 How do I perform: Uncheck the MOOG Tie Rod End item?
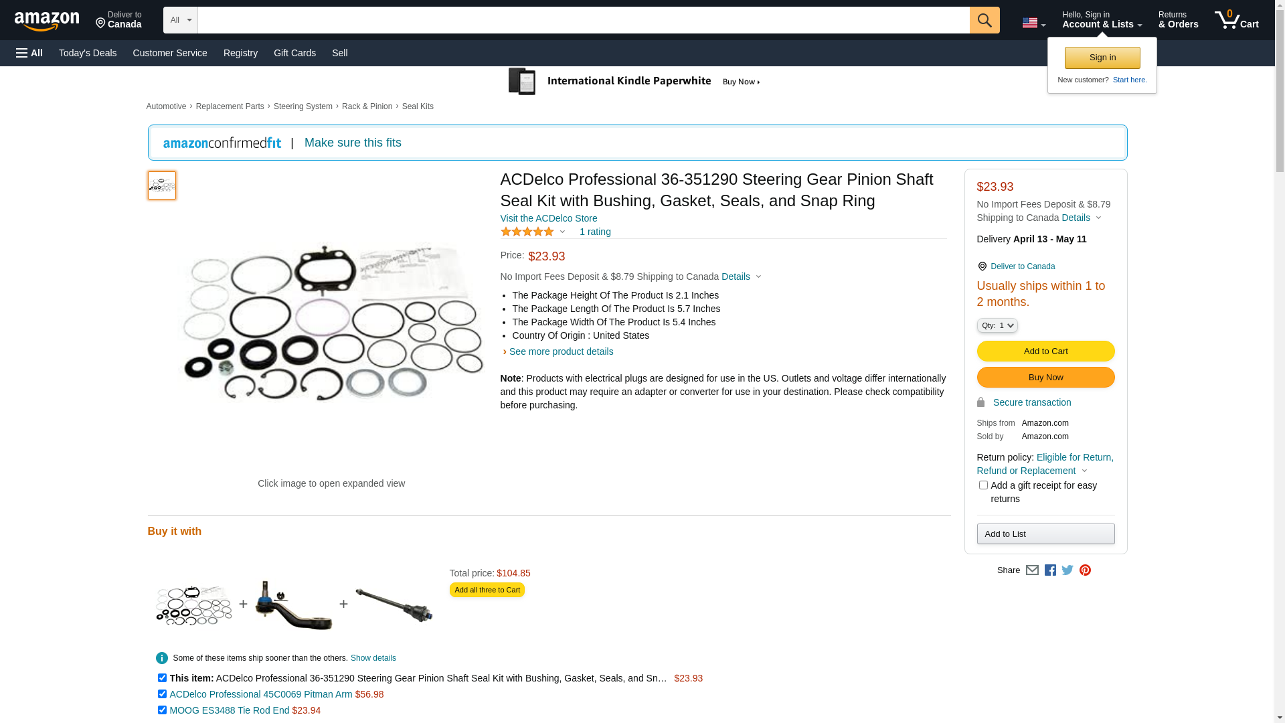point(162,710)
